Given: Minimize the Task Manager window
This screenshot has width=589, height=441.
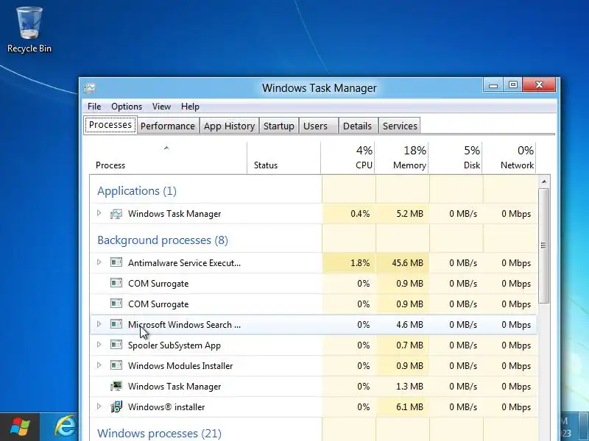Looking at the screenshot, I should 493,85.
